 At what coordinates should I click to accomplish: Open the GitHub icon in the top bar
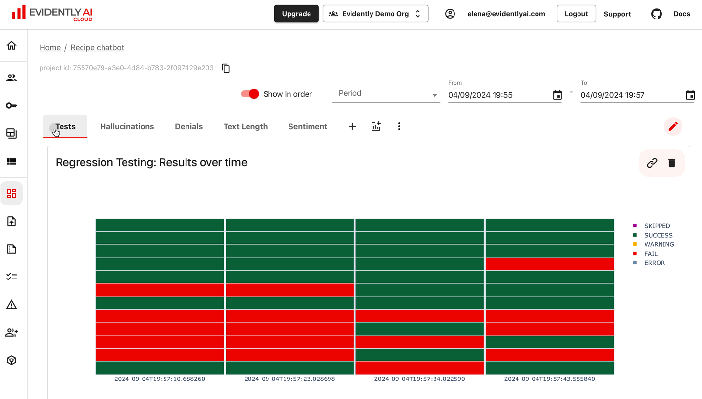[656, 14]
